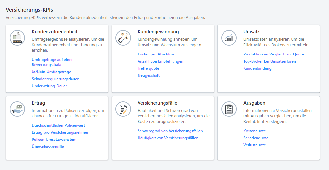The height and width of the screenshot is (170, 329).
Task: Open the Trefferquote KPI link
Action: click(x=148, y=68)
